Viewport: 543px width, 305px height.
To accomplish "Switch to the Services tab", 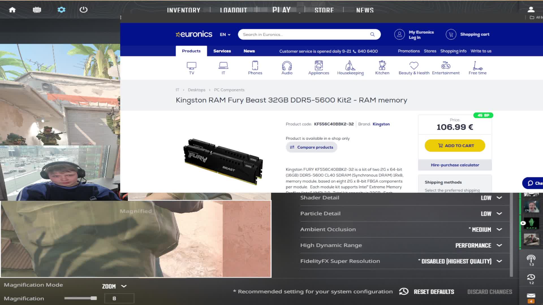I will (x=222, y=51).
